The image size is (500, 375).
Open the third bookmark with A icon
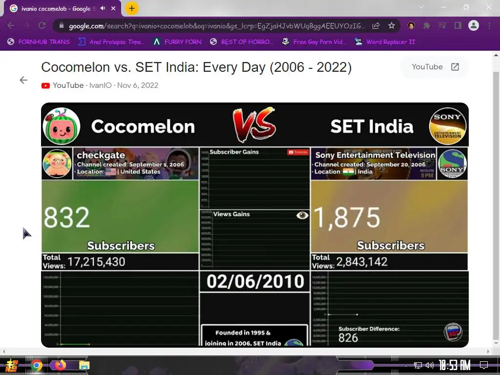click(x=177, y=42)
